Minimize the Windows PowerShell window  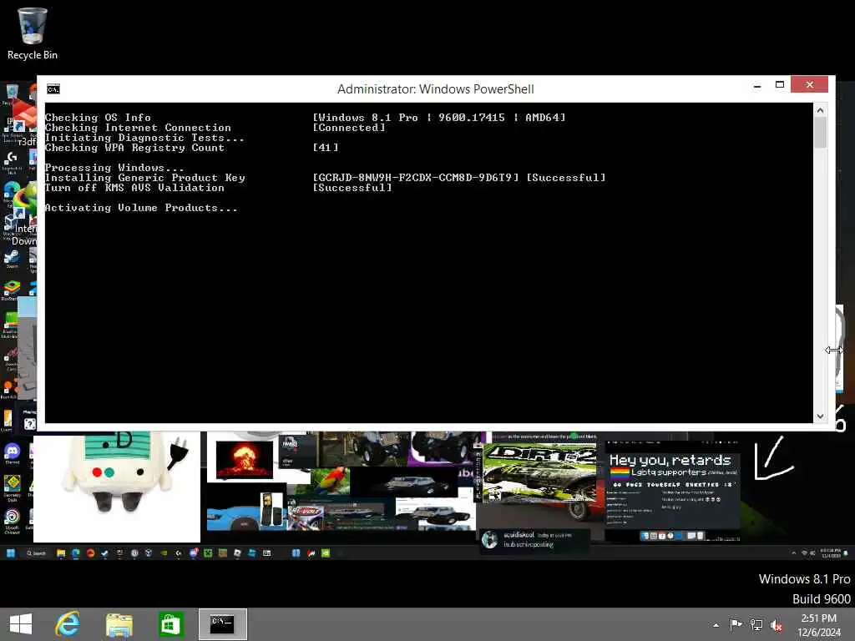click(757, 86)
